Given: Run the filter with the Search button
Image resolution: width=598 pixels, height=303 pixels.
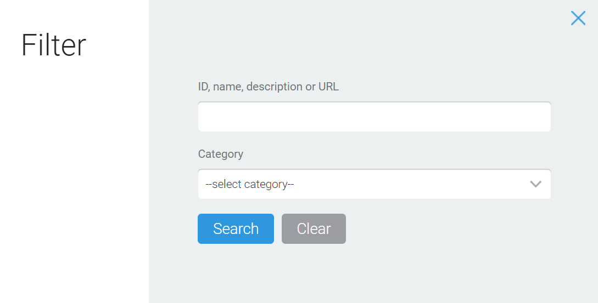Looking at the screenshot, I should [x=236, y=229].
